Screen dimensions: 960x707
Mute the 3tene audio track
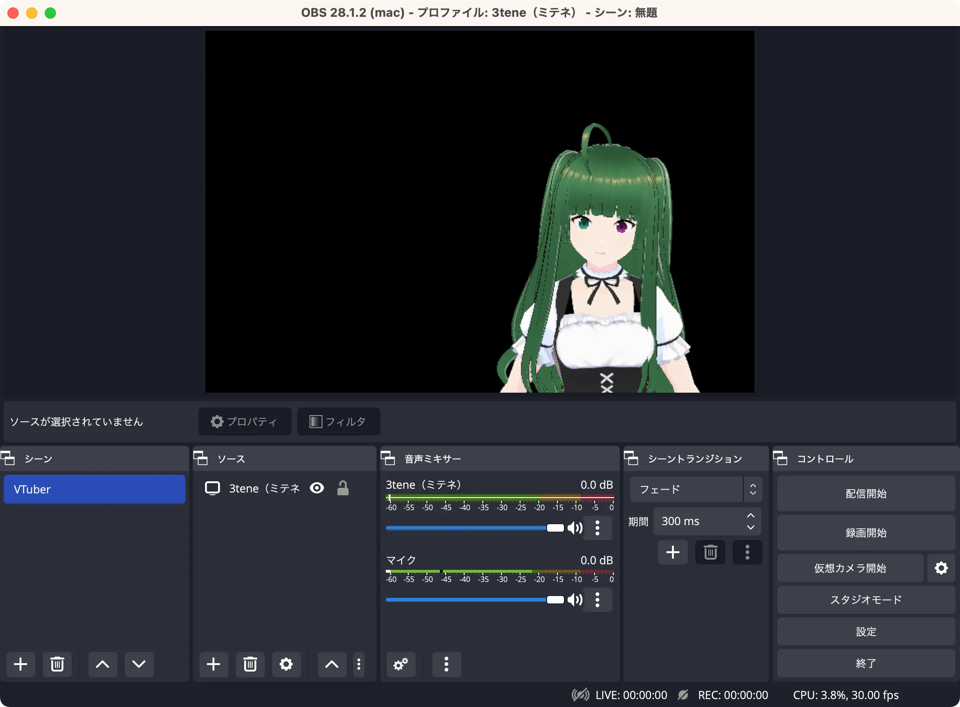point(575,528)
